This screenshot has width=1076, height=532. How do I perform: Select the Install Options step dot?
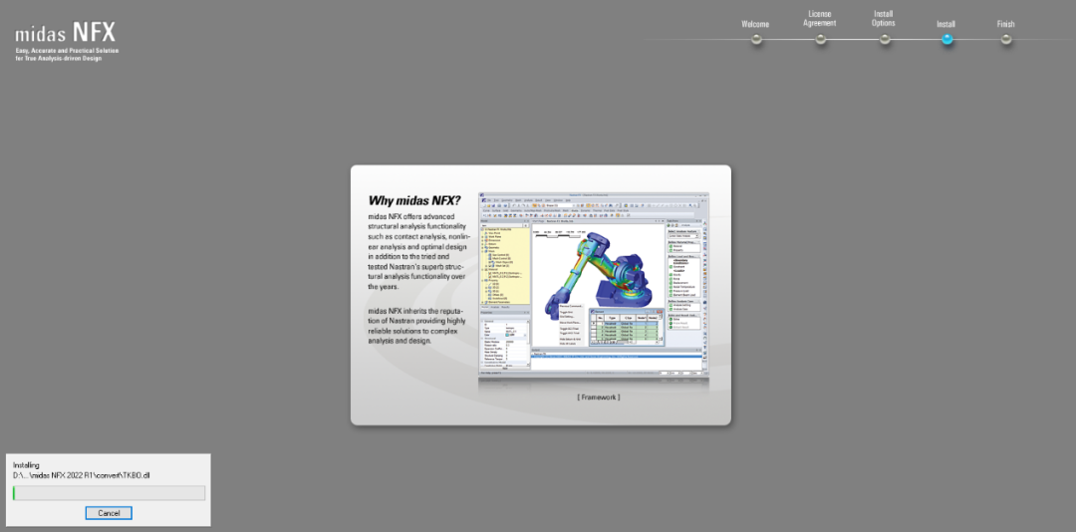pos(885,39)
